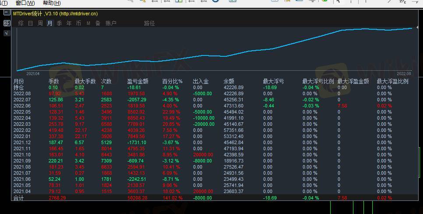Click the MTDriver统计 V3.10 title link
The width and height of the screenshot is (423, 214).
click(x=55, y=14)
